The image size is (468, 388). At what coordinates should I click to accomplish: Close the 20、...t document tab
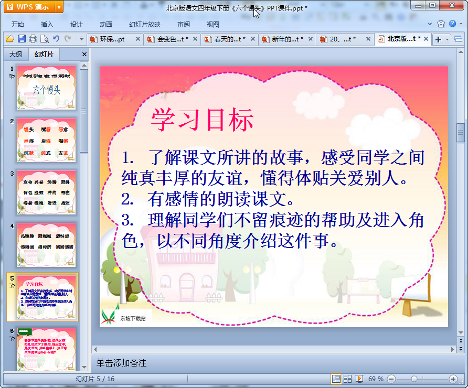[368, 39]
